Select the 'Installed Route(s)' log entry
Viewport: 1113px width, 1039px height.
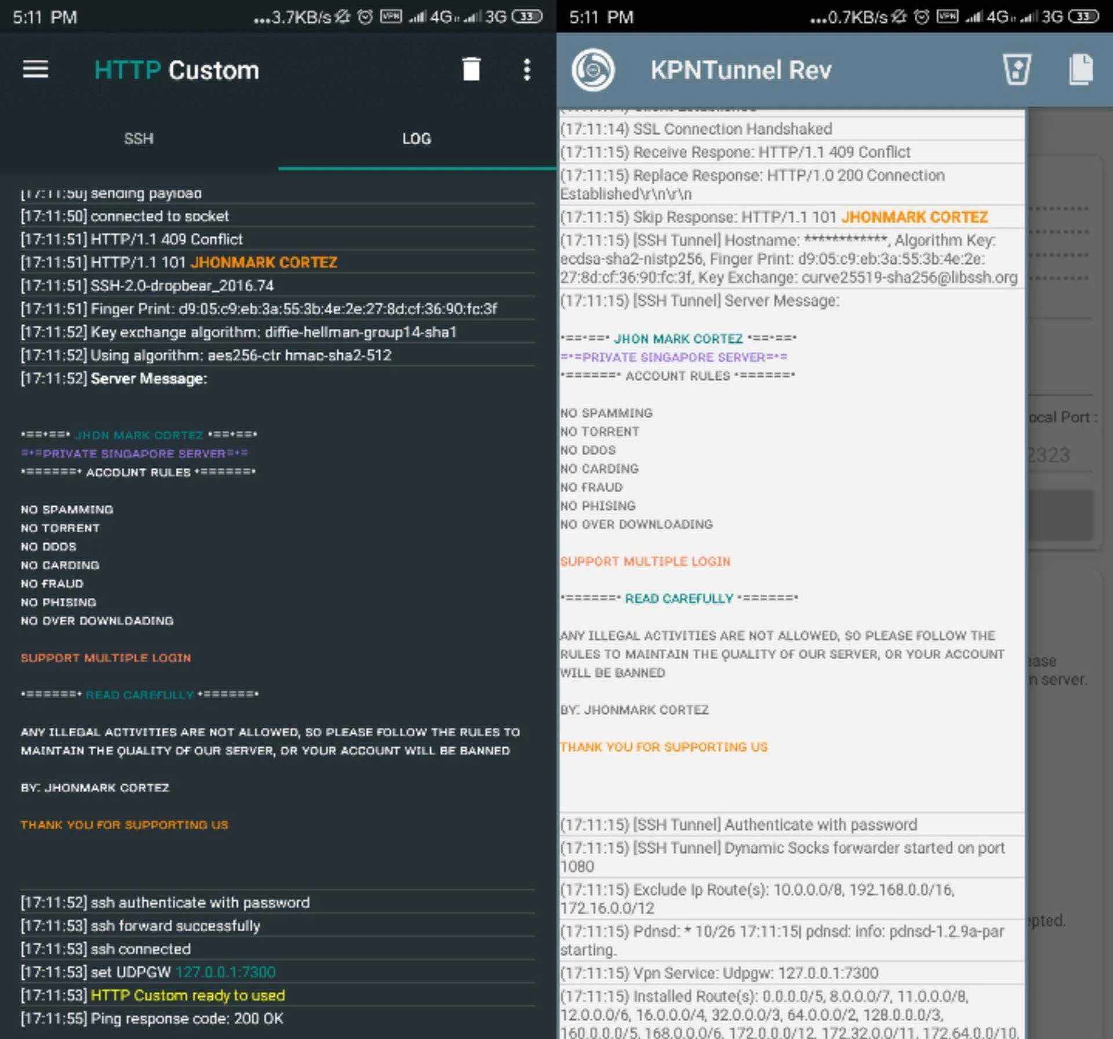pos(791,1012)
